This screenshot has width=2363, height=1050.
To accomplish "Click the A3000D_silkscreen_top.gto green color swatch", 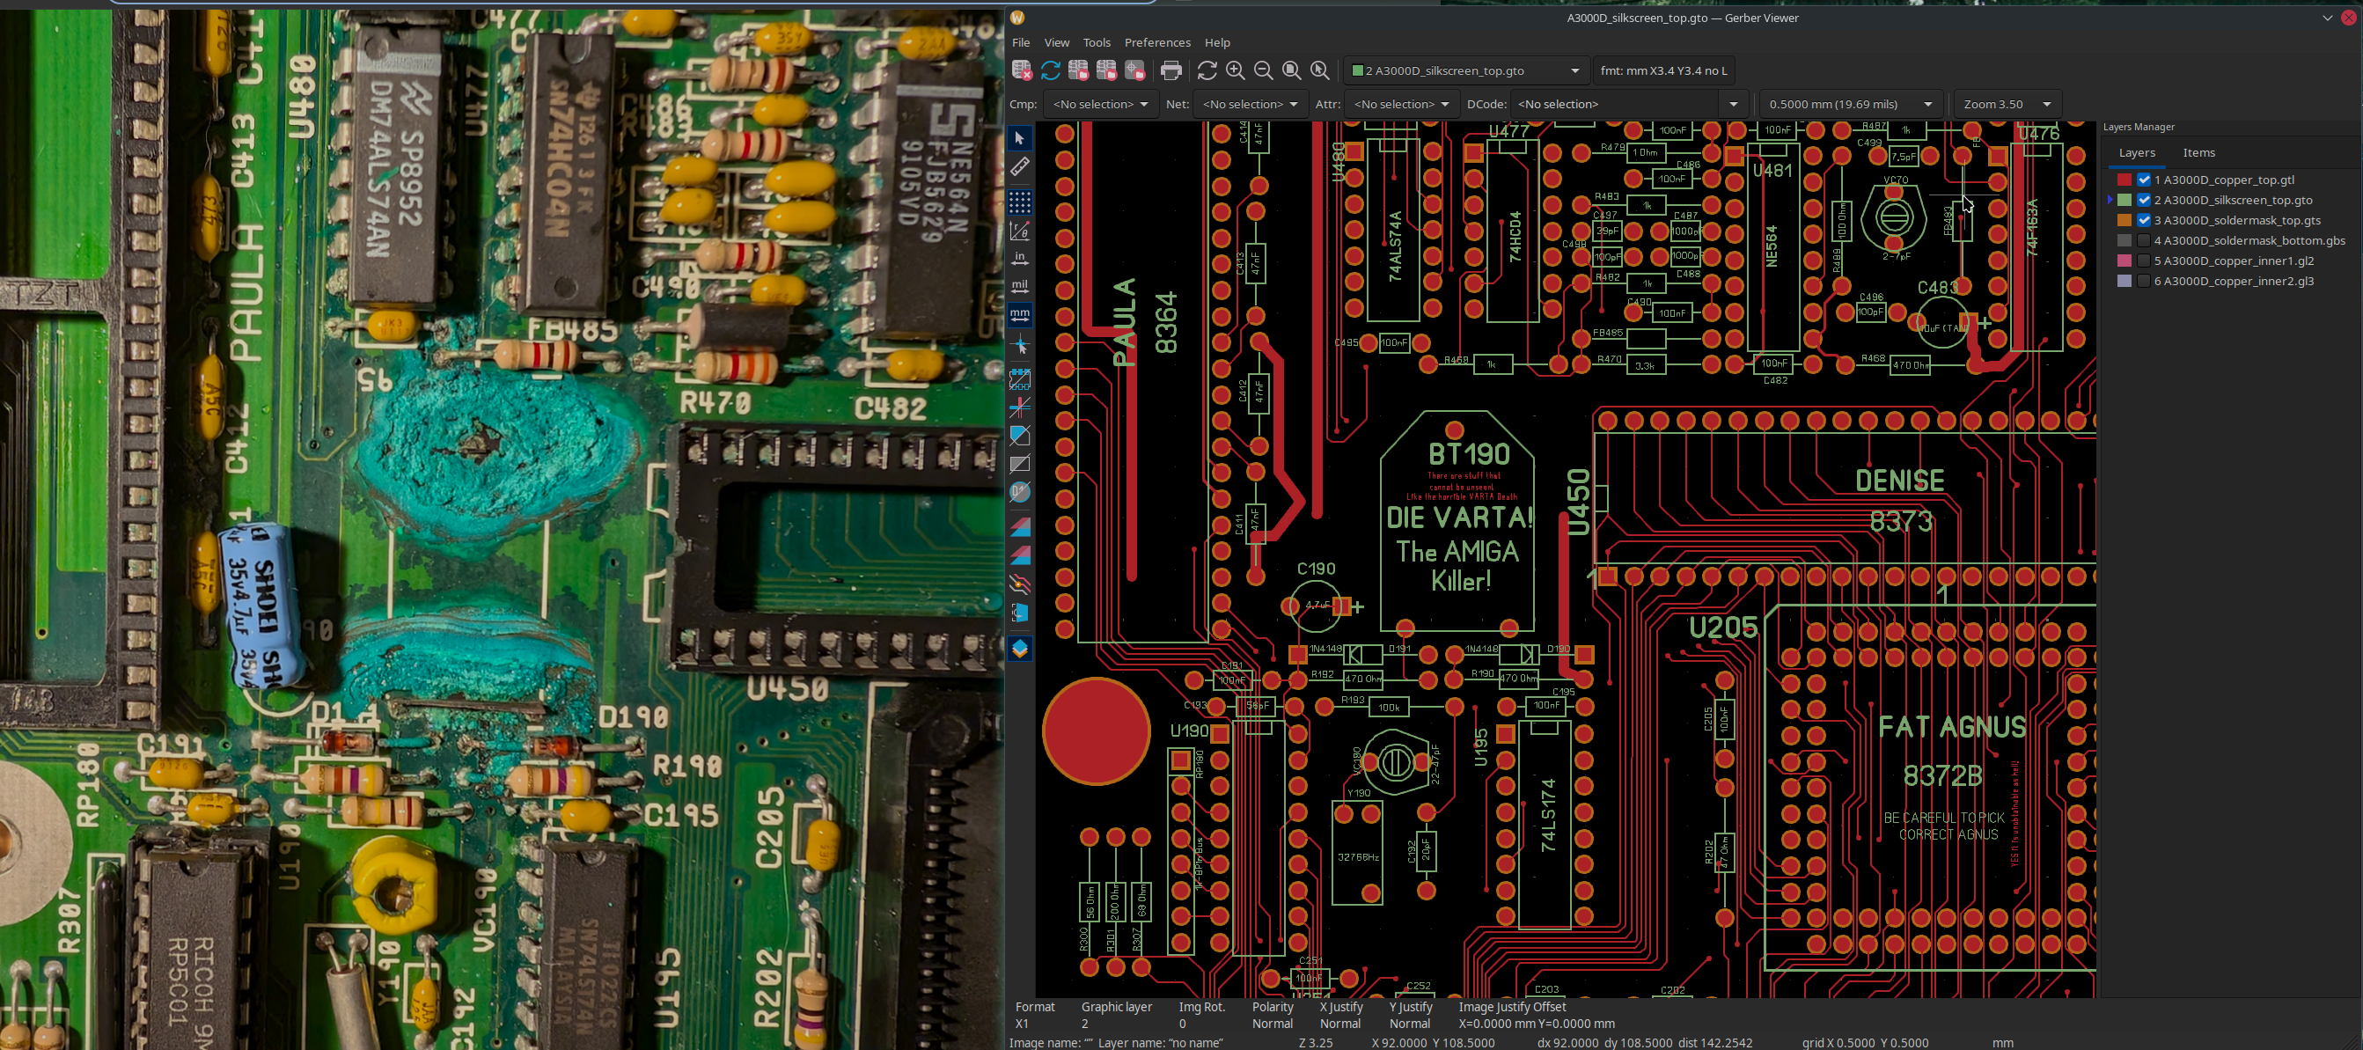I will coord(2124,200).
